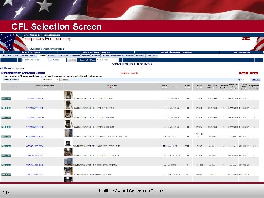The image size is (264, 198).
Task: Switch to the Tape Drives tab
Action: pyautogui.click(x=152, y=56)
